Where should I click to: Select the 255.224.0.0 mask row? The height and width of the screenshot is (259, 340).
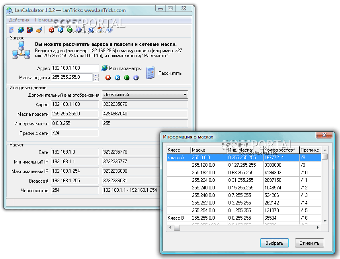pyautogui.click(x=244, y=180)
